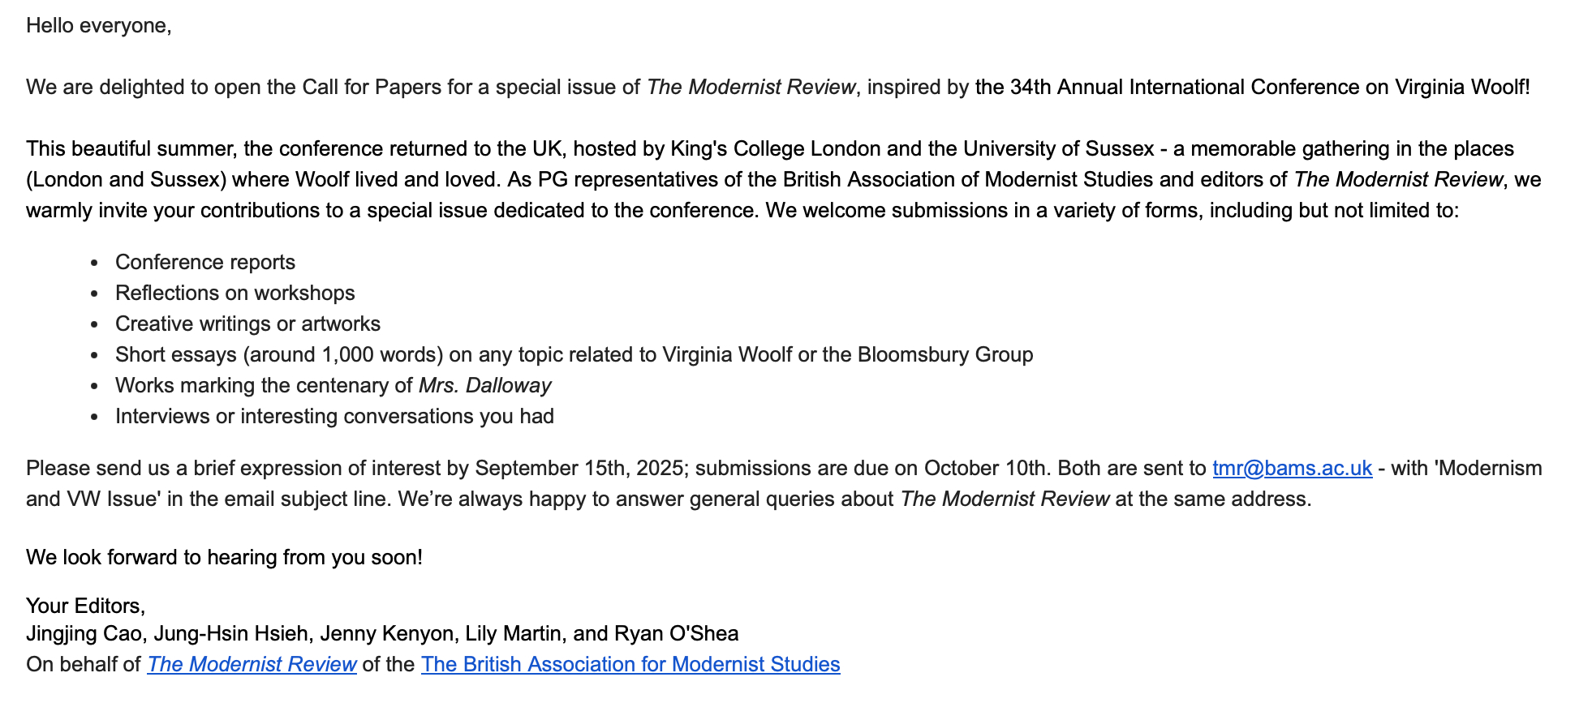This screenshot has width=1592, height=720.
Task: Click the 'We look forward to hearing' line
Action: pyautogui.click(x=224, y=558)
